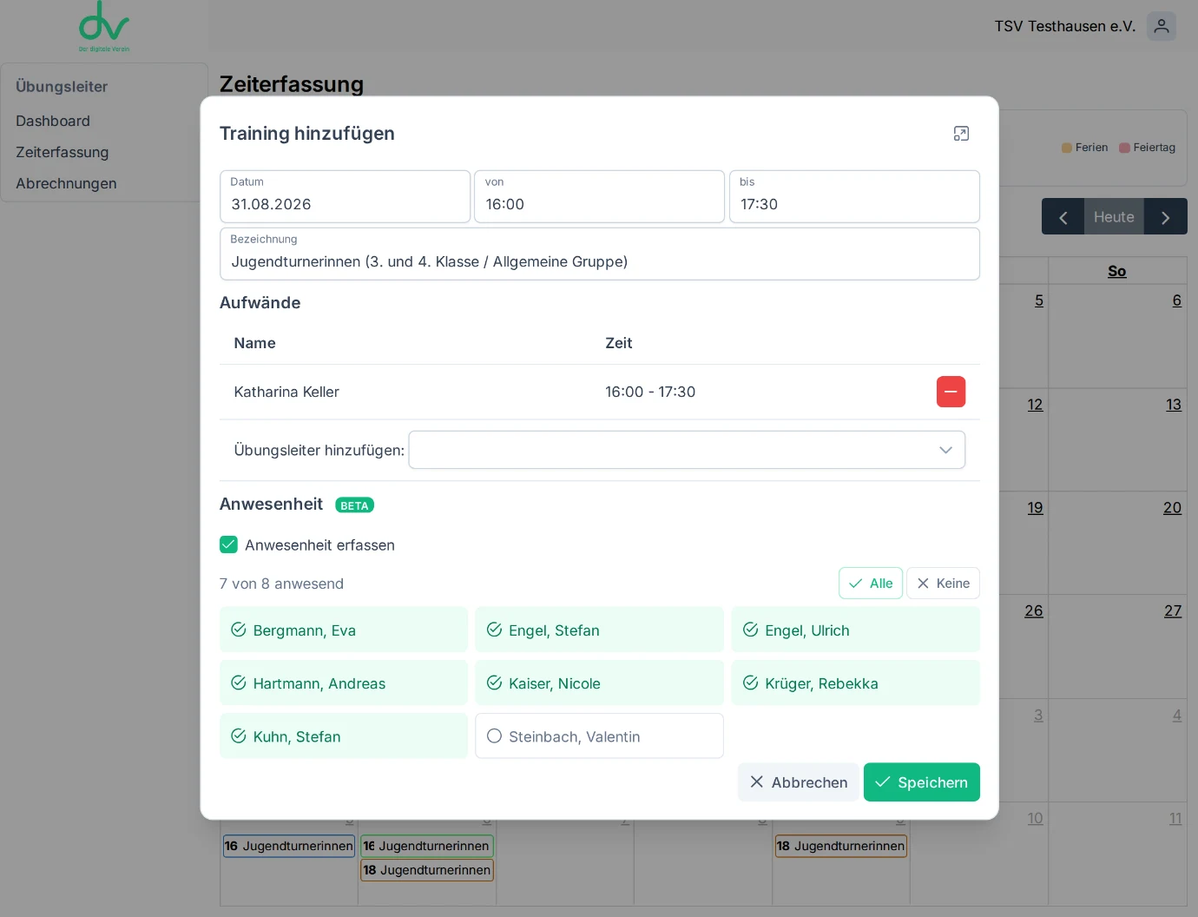
Task: Open calendar day 13
Action: (x=1174, y=405)
